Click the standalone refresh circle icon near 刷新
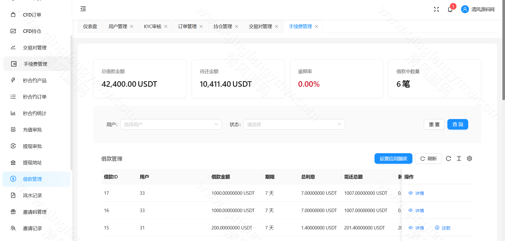Image resolution: width=505 pixels, height=241 pixels. 448,158
